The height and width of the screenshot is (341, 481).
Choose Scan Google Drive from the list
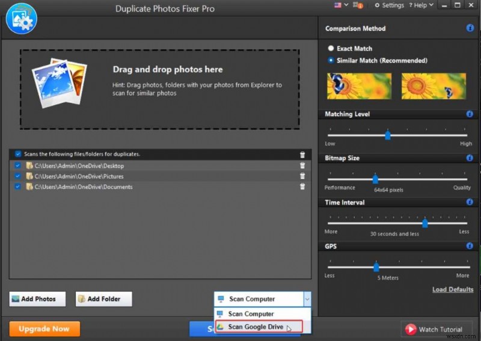coord(259,327)
